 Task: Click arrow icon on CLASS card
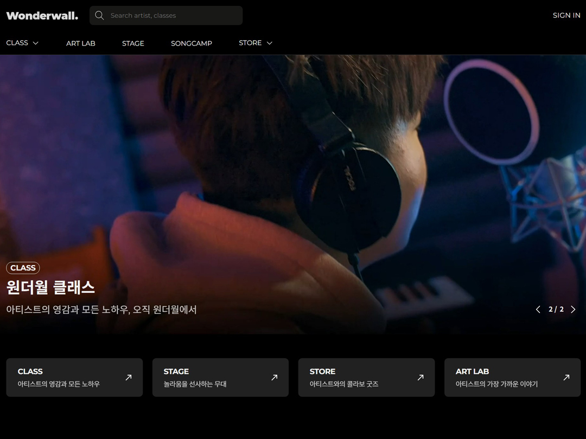click(x=129, y=377)
